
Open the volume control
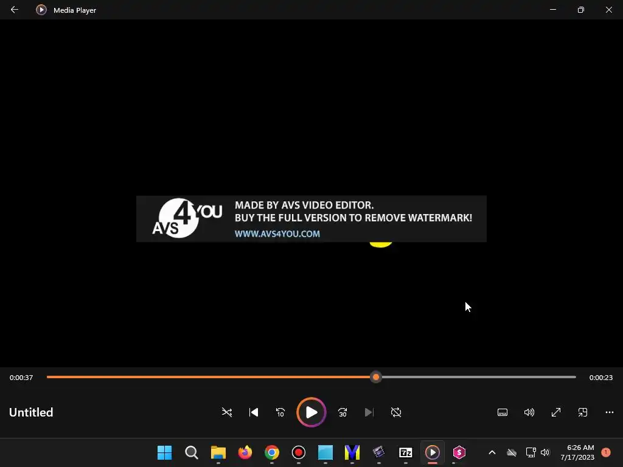tap(529, 412)
